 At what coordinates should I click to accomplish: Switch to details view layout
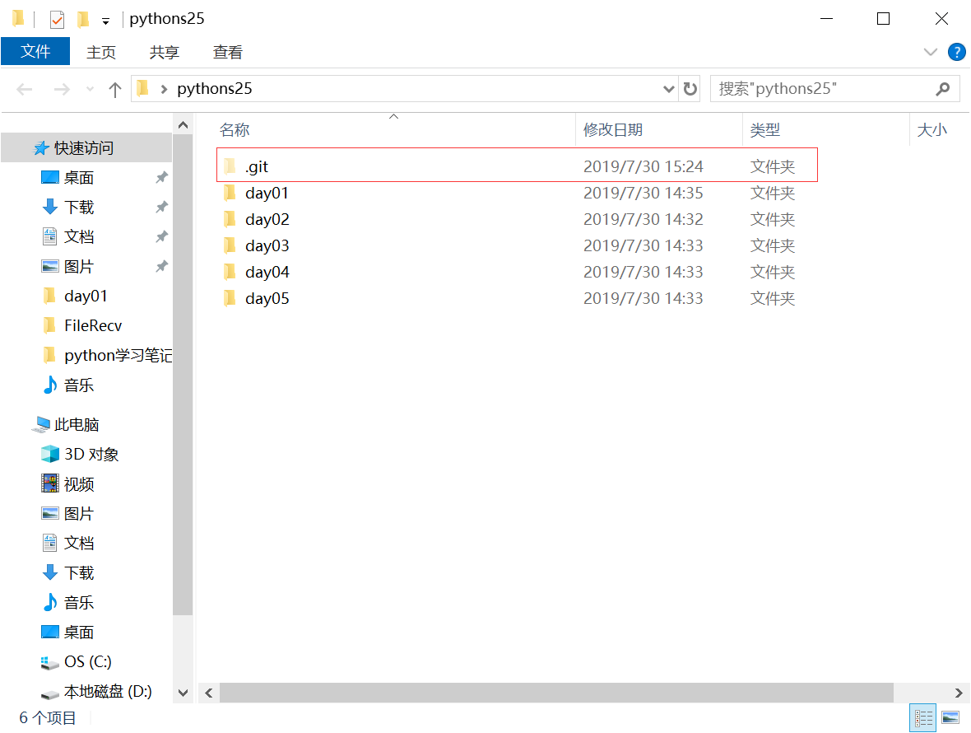pos(922,718)
